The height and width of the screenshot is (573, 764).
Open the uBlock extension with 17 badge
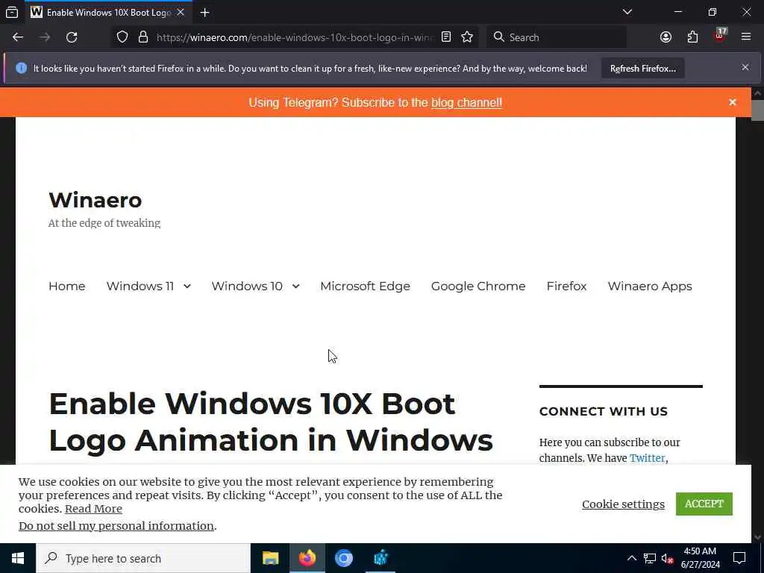point(720,36)
